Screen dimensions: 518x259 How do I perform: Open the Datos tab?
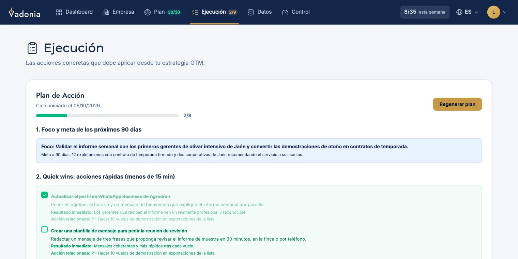[x=260, y=12]
